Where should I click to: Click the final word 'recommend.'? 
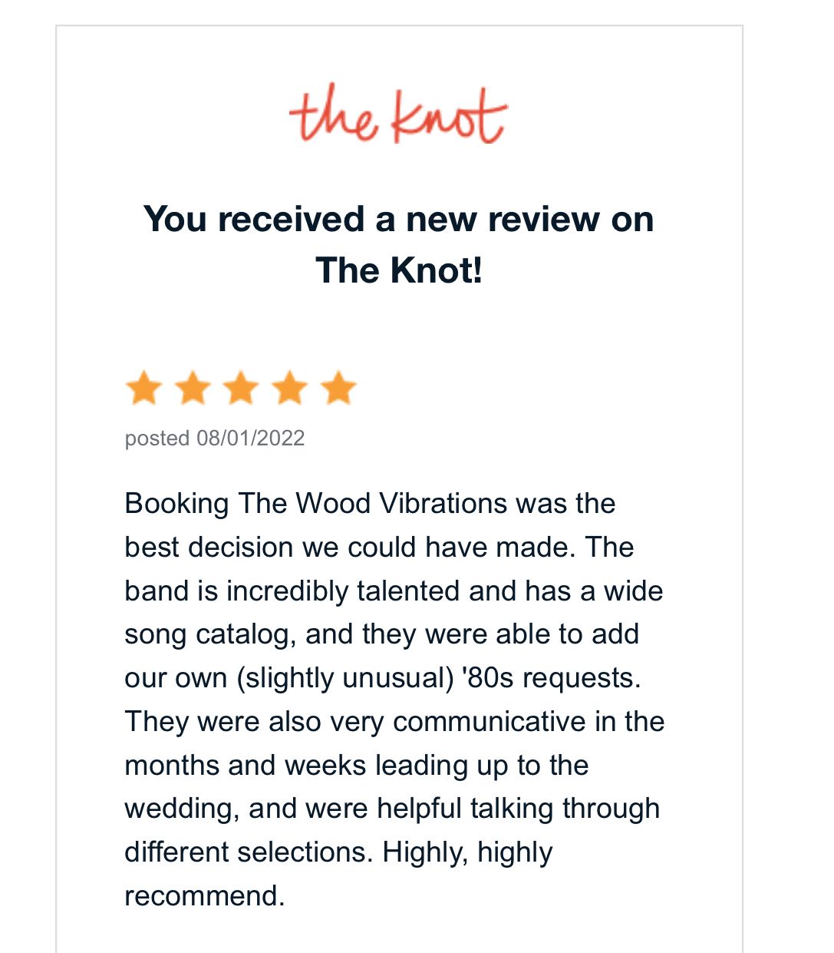tap(204, 896)
